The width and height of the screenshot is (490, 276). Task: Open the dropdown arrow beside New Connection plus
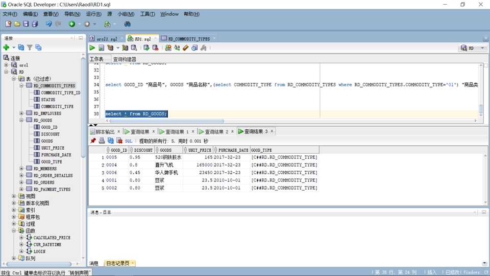point(13,48)
